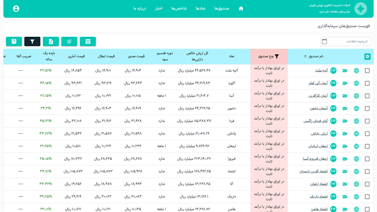The width and height of the screenshot is (377, 212).
Task: Check the box for آتیه ملت row
Action: [x=367, y=71]
